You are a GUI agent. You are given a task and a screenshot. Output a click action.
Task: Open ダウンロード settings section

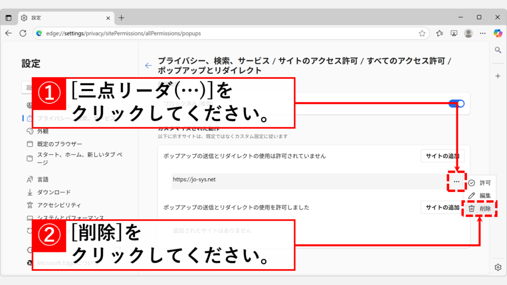point(53,192)
